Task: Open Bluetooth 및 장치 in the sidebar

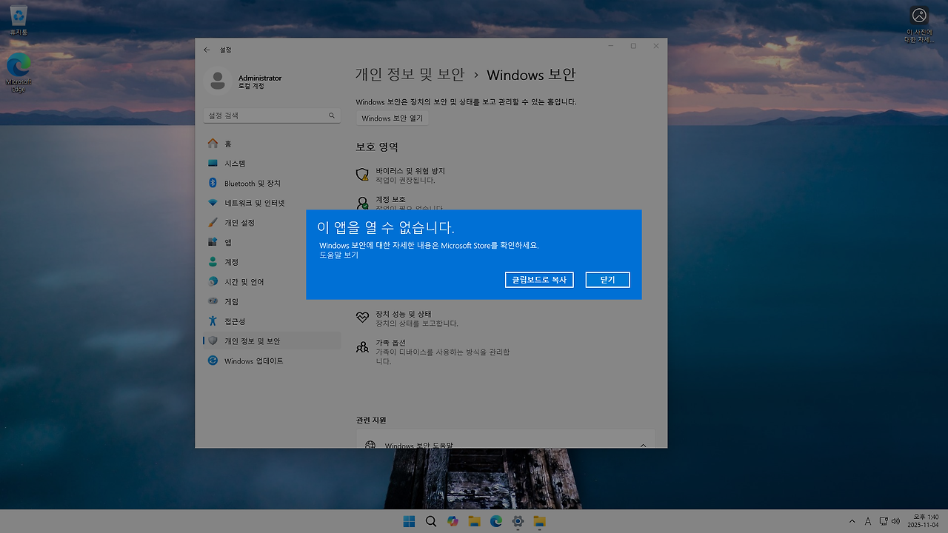Action: click(x=272, y=183)
